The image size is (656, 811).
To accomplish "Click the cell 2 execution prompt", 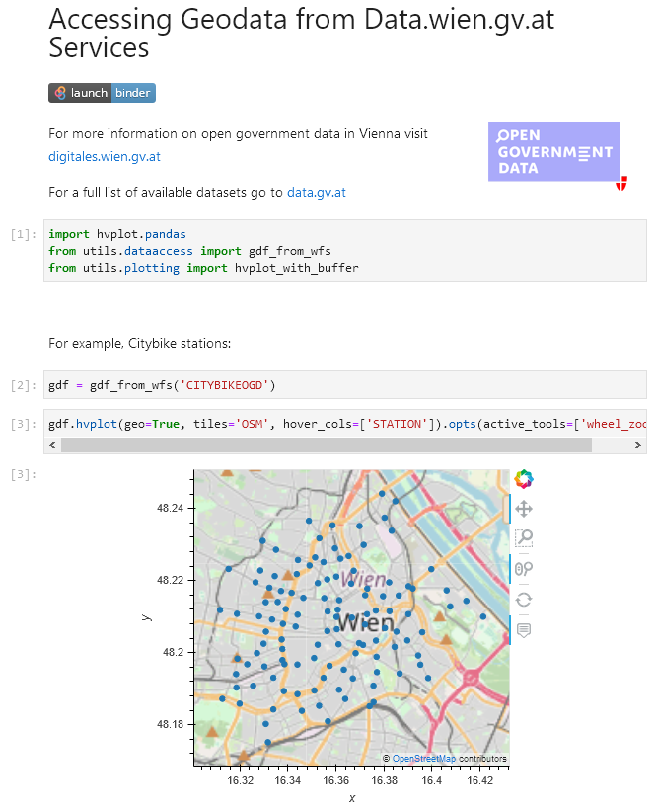I will coord(23,385).
